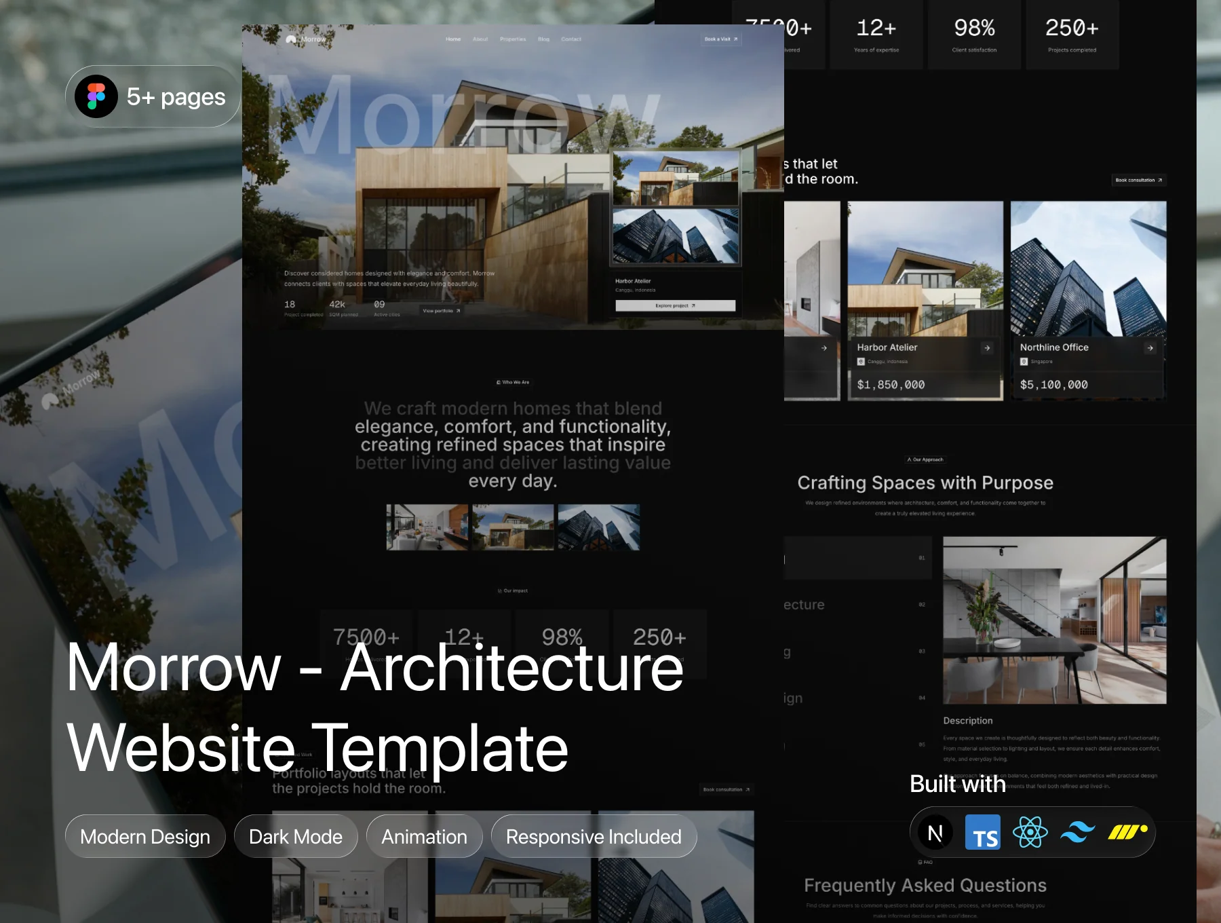Click the yellow Motion logo icon
Screen dimensions: 1221x923
1127,832
